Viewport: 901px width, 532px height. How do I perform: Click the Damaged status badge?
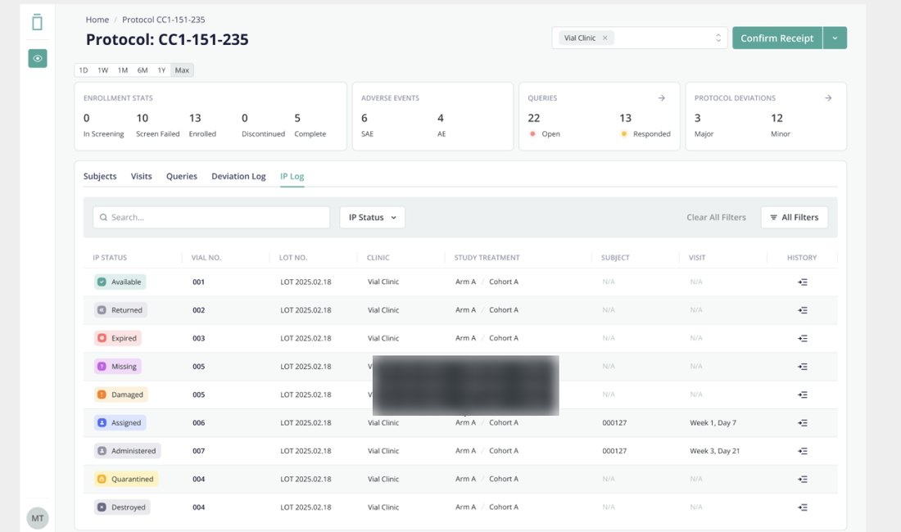121,394
